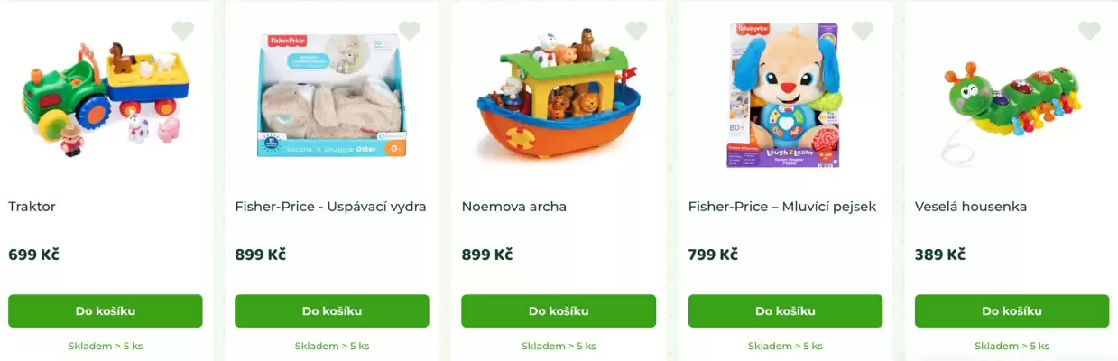1118x361 pixels.
Task: Open the Noemova archa toy picture
Action: pos(559,97)
